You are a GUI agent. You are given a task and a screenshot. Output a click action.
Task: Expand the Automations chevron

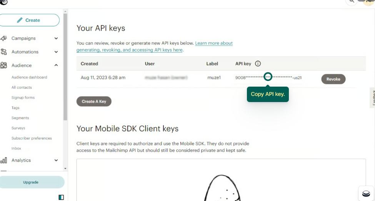pos(56,52)
